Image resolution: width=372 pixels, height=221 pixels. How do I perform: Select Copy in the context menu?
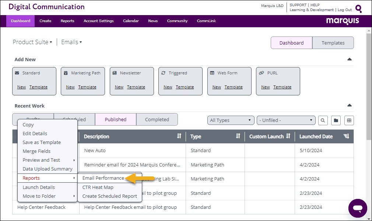point(28,124)
